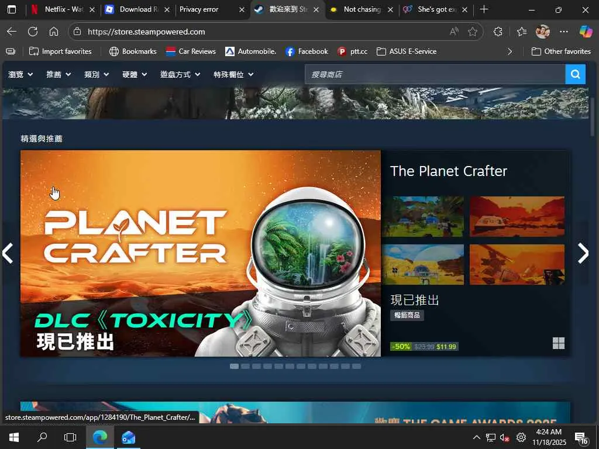Open the Car Reviews bookmark

pos(191,51)
